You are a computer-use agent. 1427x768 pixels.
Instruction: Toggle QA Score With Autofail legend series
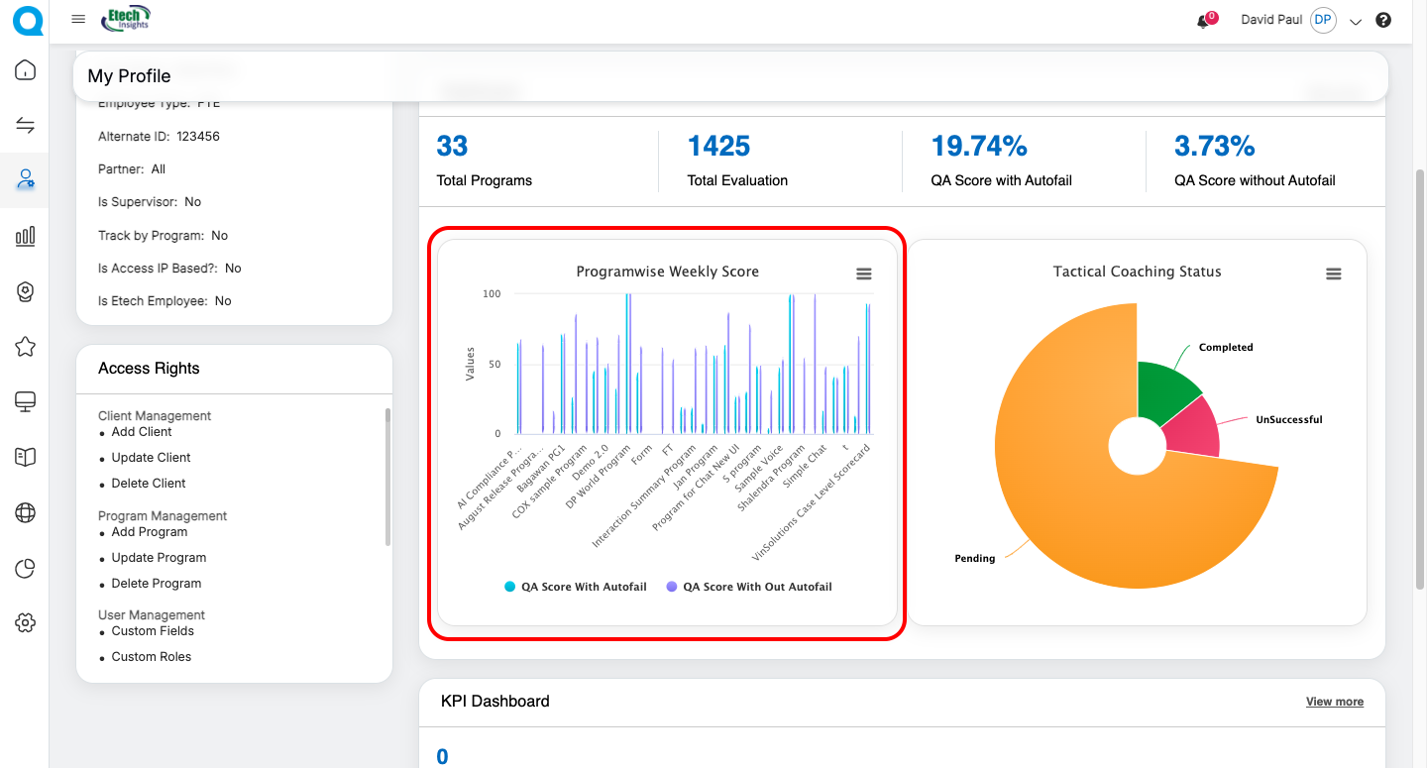(575, 587)
